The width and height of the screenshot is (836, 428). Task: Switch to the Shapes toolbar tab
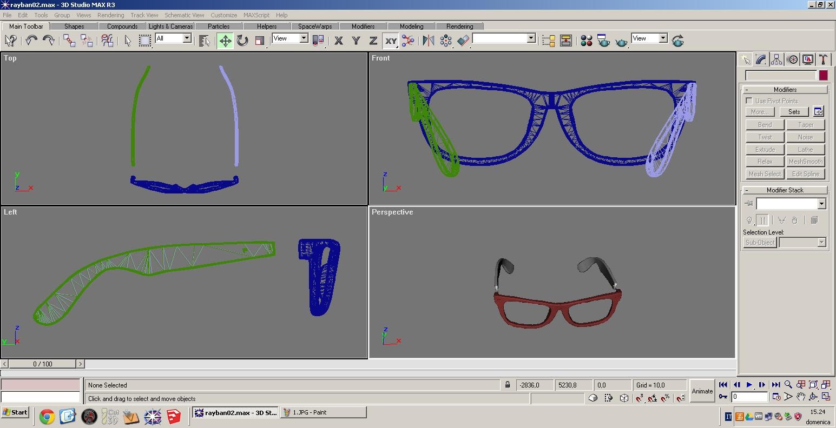[x=74, y=26]
